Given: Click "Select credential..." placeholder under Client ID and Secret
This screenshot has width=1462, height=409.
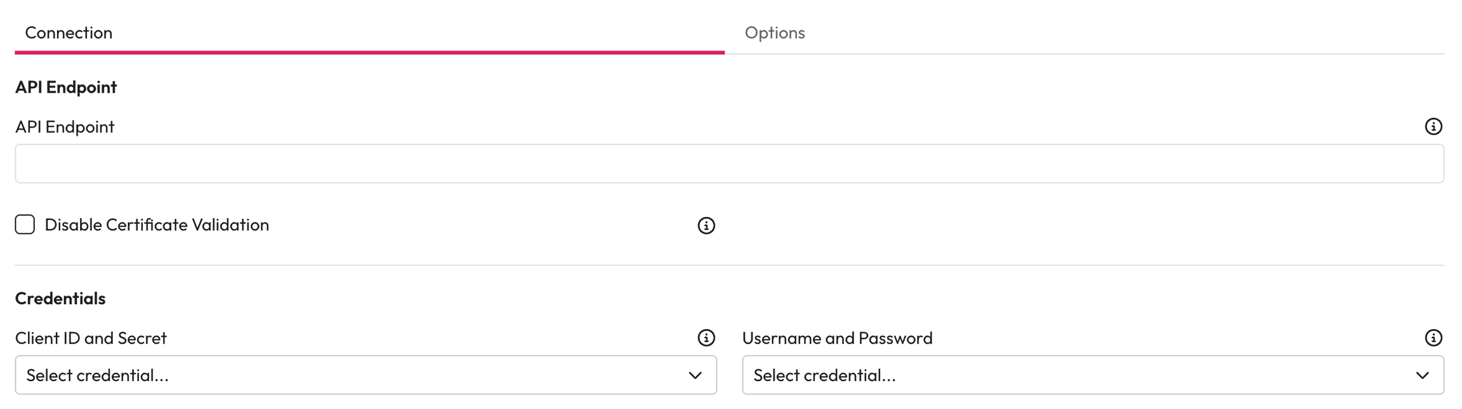Looking at the screenshot, I should pos(97,375).
